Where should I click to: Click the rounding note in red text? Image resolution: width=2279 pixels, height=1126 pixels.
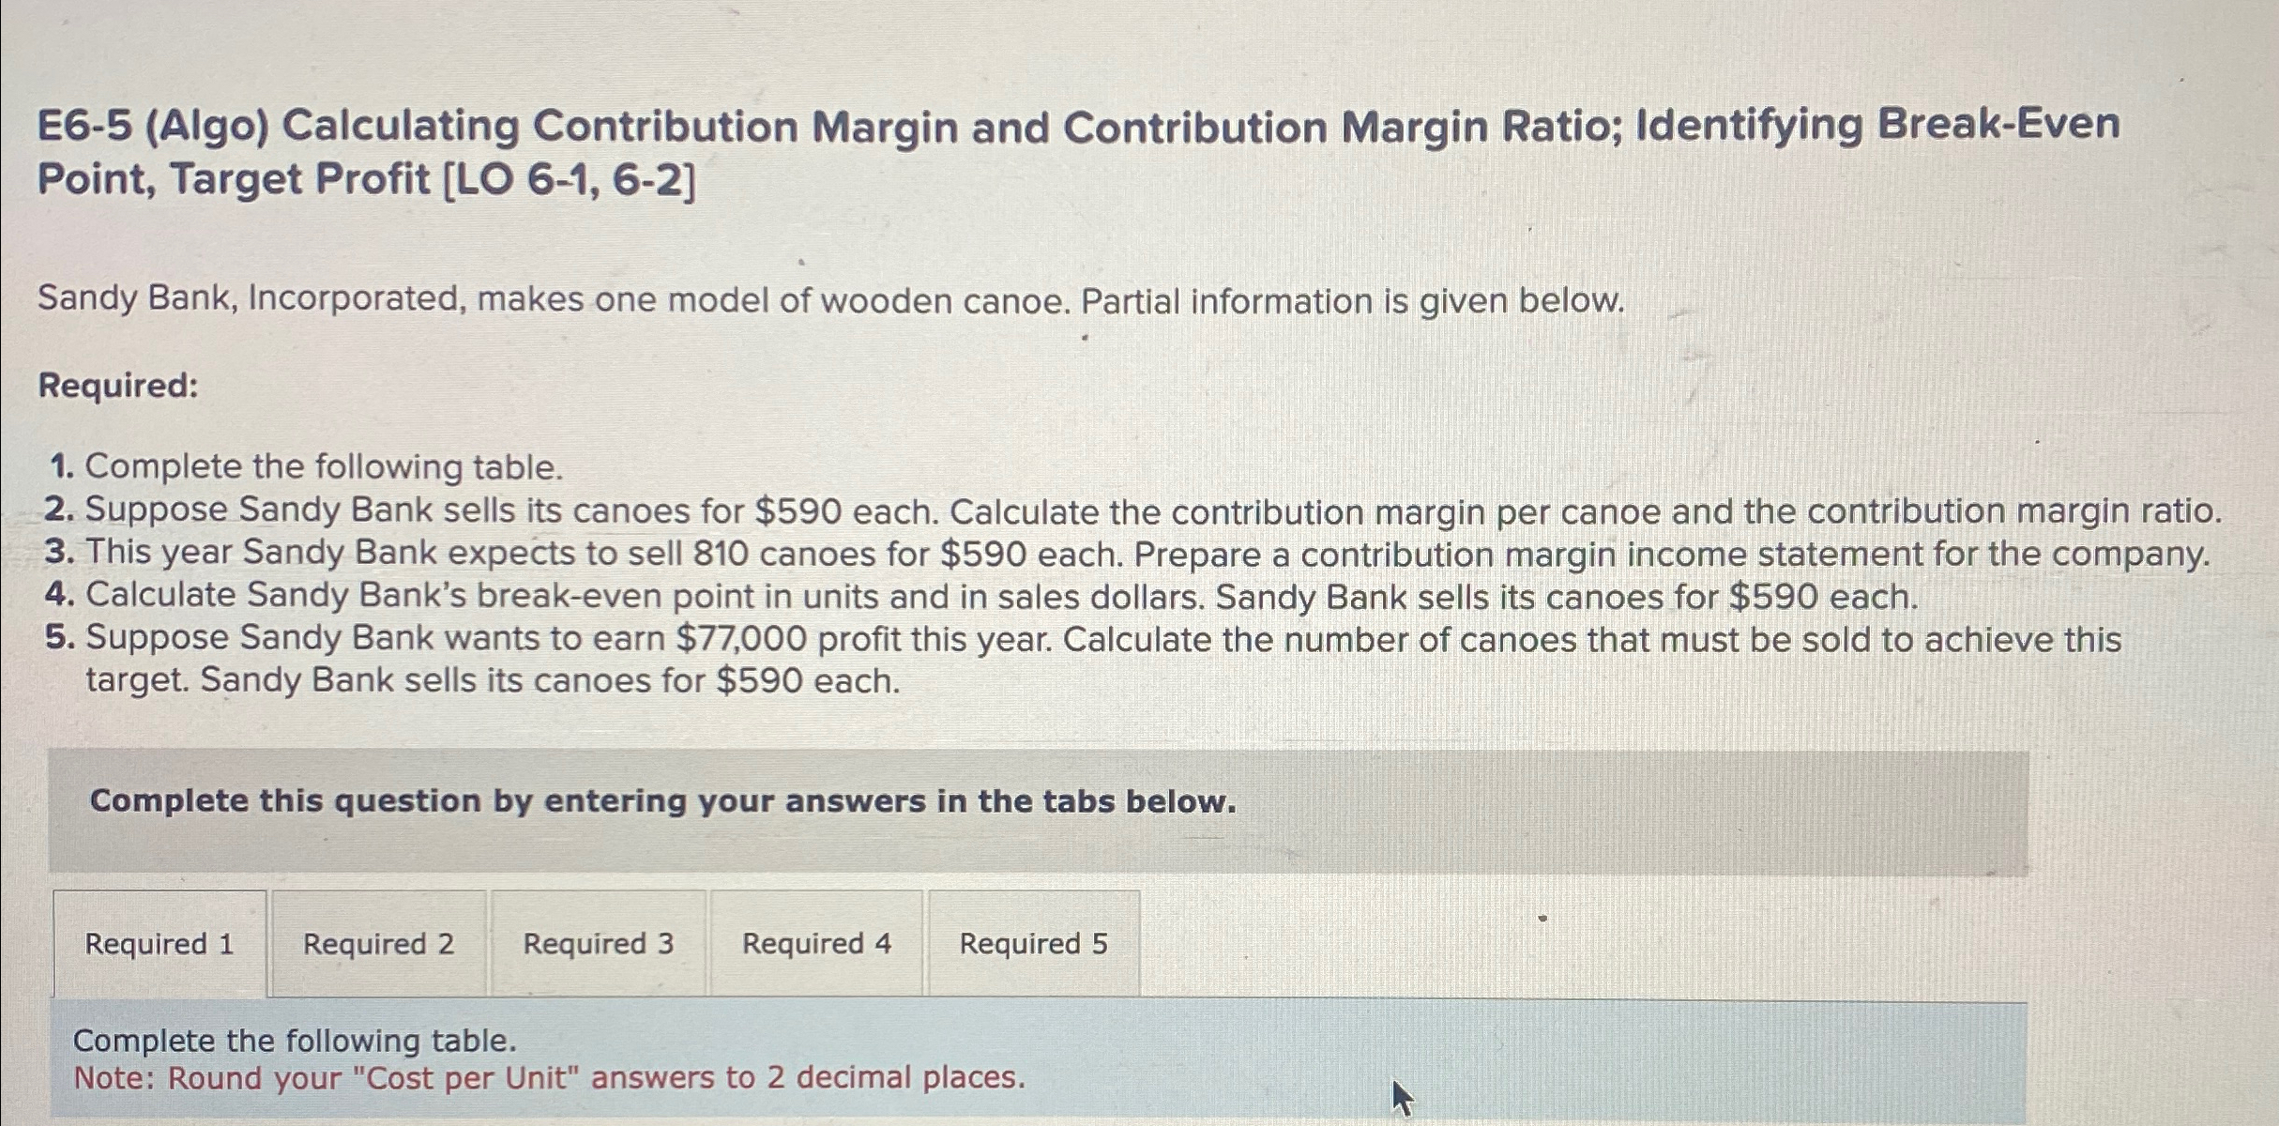tap(548, 1079)
